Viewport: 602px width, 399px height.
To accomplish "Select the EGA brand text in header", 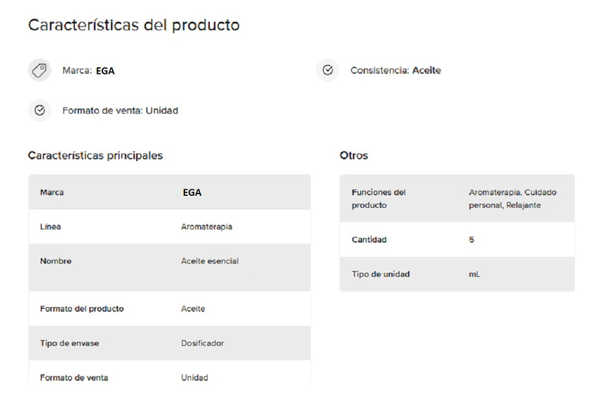I will click(x=105, y=71).
